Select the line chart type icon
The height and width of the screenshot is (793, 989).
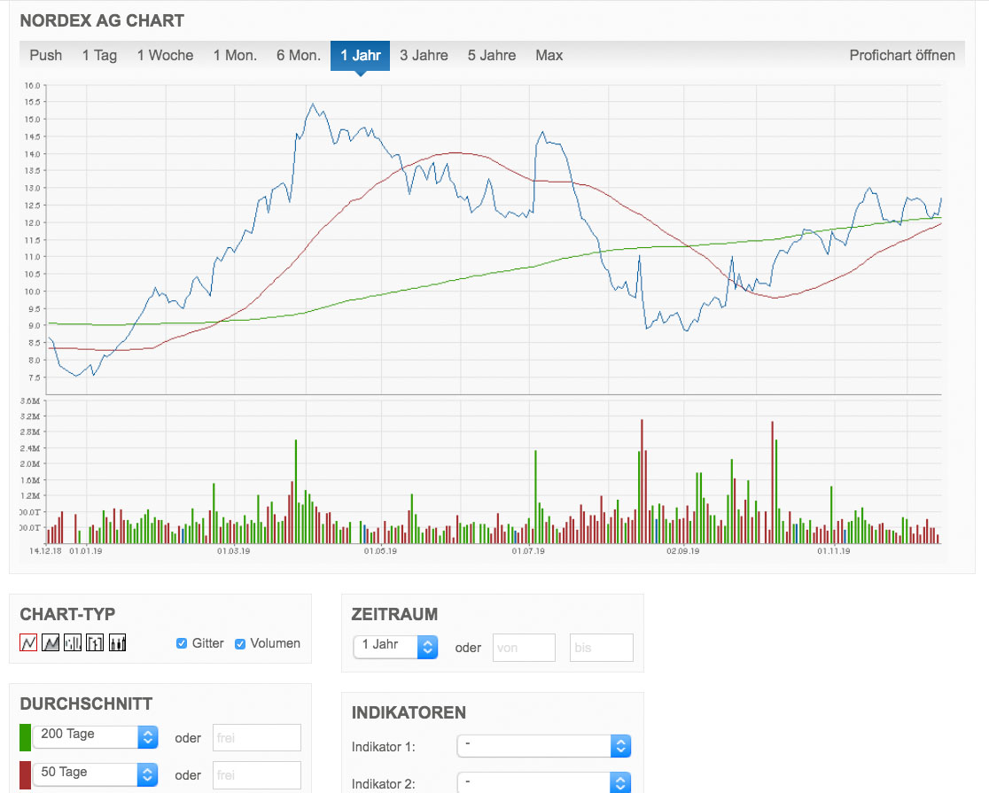(28, 643)
